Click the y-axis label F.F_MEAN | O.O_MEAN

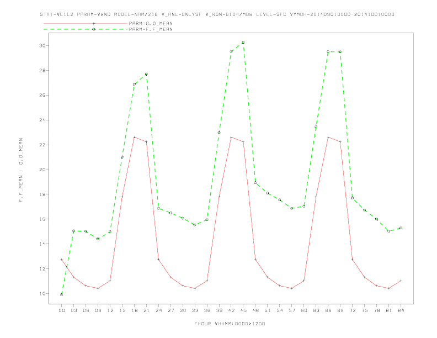pyautogui.click(x=21, y=170)
